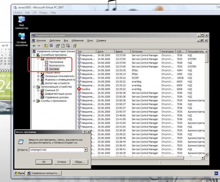The image size is (220, 182).
Task: Open Сетевое окружение desktop icon
Action: tap(22, 39)
